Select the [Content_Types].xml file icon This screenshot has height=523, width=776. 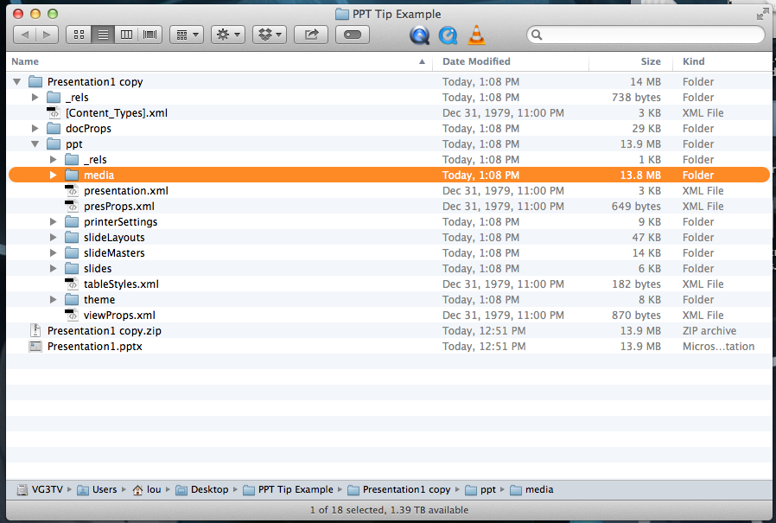[54, 113]
